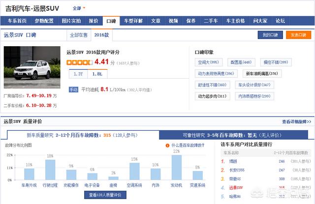Open 车型详解 tab
Image resolution: width=315 pixels, height=204 pixels.
(x=133, y=21)
